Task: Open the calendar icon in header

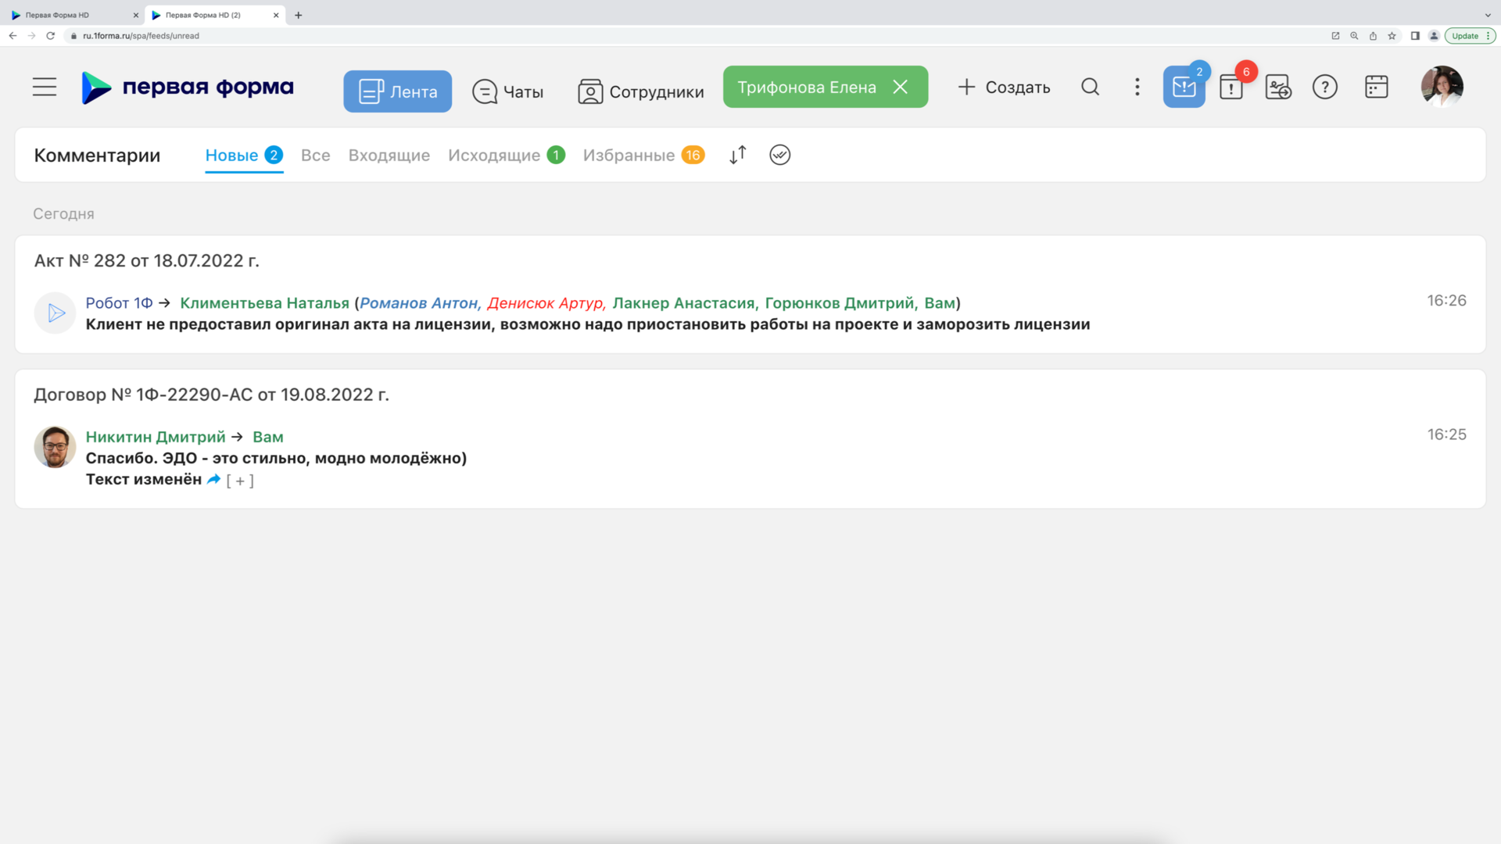Action: (x=1376, y=87)
